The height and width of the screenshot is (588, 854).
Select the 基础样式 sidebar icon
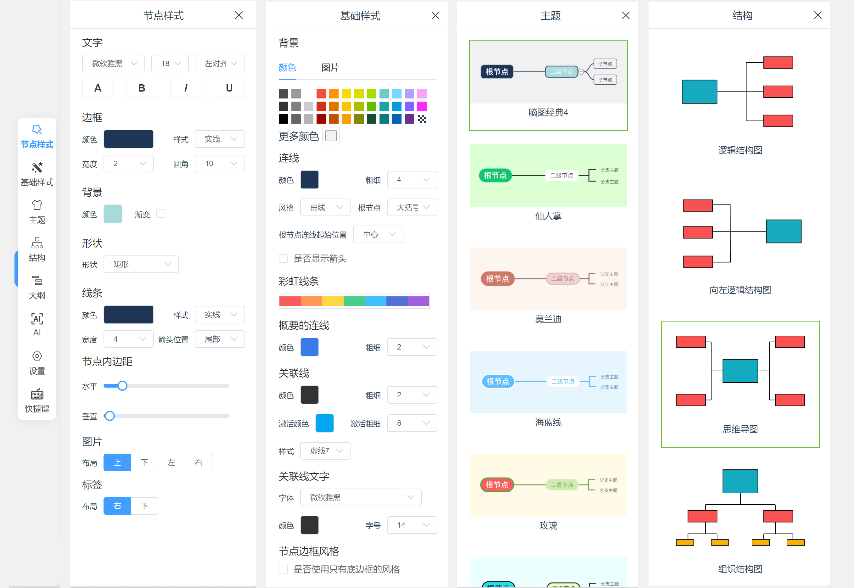pos(37,174)
